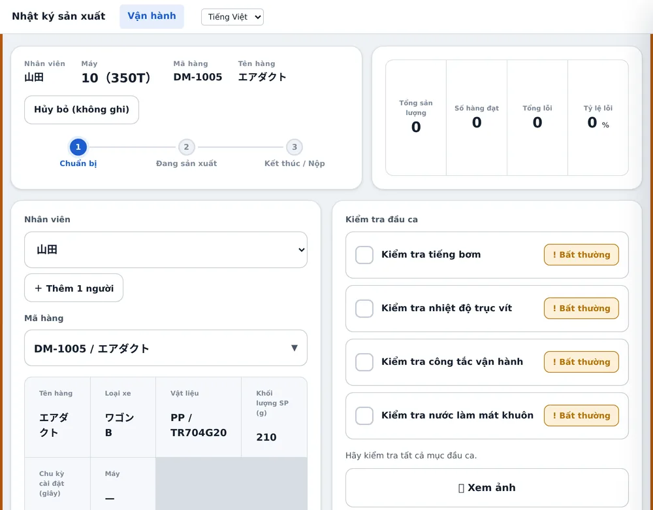The height and width of the screenshot is (510, 653).
Task: Click Hủy bỏ (không ghi) button
Action: pos(81,110)
